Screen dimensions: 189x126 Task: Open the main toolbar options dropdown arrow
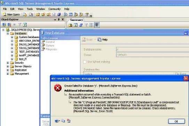91,16
